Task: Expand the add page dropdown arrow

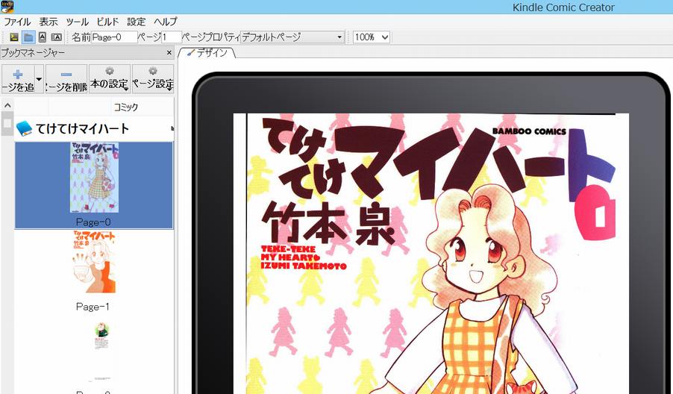Action: click(x=39, y=79)
